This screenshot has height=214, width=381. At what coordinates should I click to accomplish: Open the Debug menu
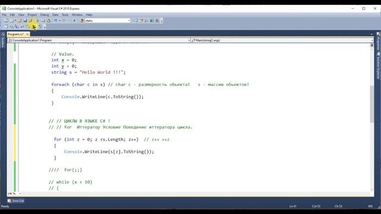pyautogui.click(x=45, y=15)
